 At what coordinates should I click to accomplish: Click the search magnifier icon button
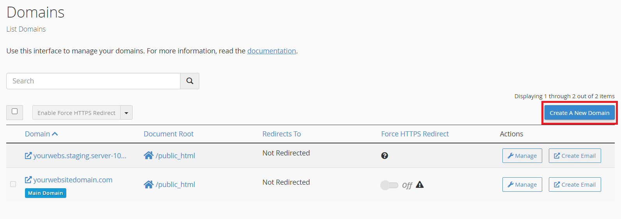pos(190,81)
